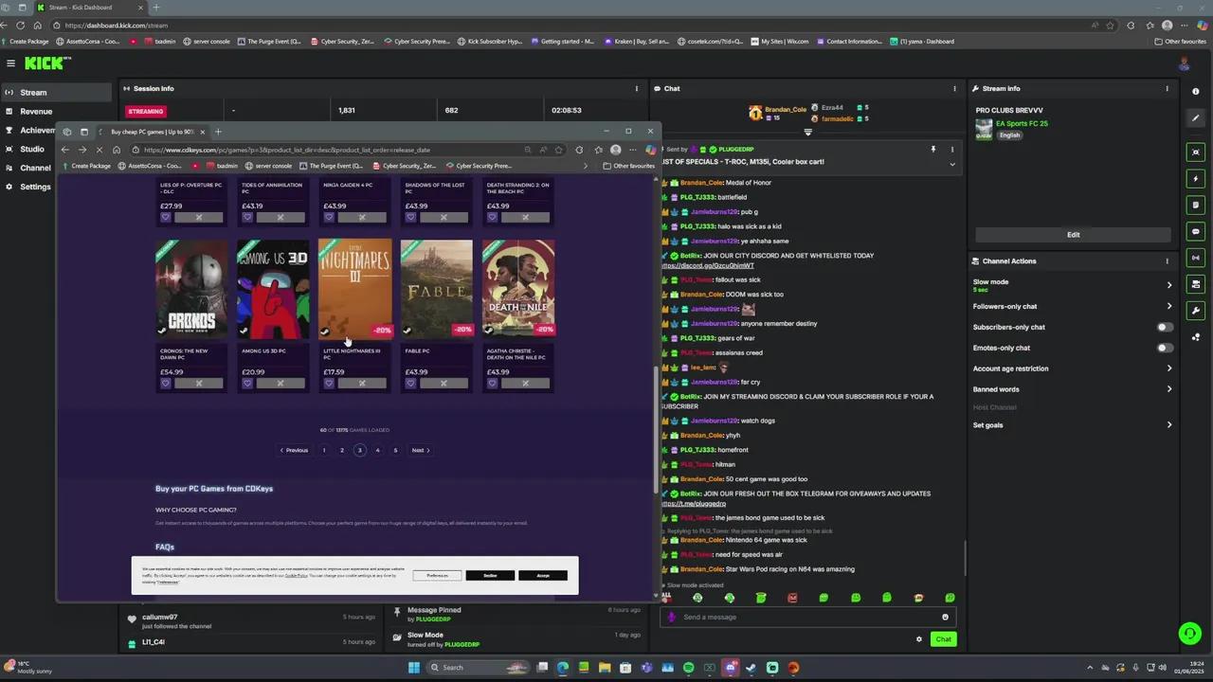Viewport: 1213px width, 682px height.
Task: Stop loading the cdkeys page
Action: pos(100,150)
